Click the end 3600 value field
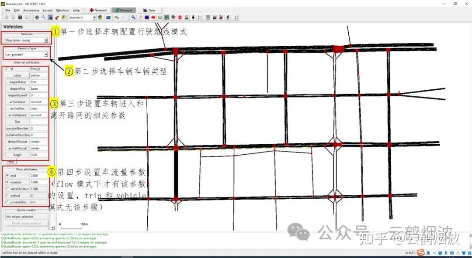Image resolution: width=472 pixels, height=258 pixels. (x=39, y=175)
